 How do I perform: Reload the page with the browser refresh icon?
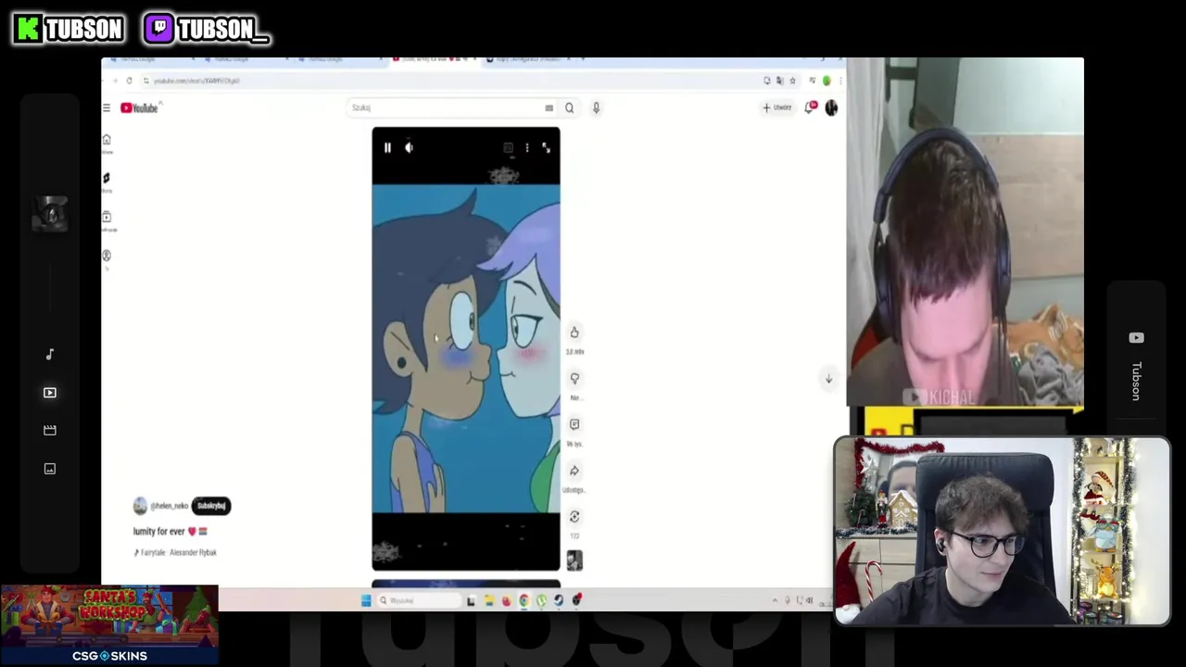(x=129, y=82)
